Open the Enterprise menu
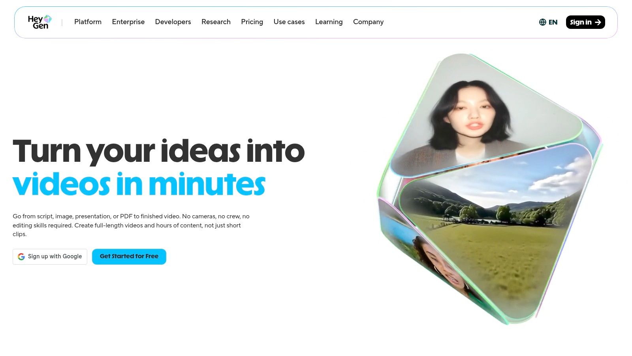 (128, 22)
